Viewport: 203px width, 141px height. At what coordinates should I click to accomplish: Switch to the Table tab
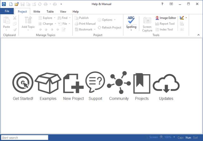pyautogui.click(x=50, y=11)
